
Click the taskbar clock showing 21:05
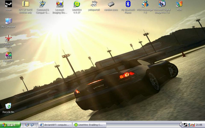click(199, 125)
